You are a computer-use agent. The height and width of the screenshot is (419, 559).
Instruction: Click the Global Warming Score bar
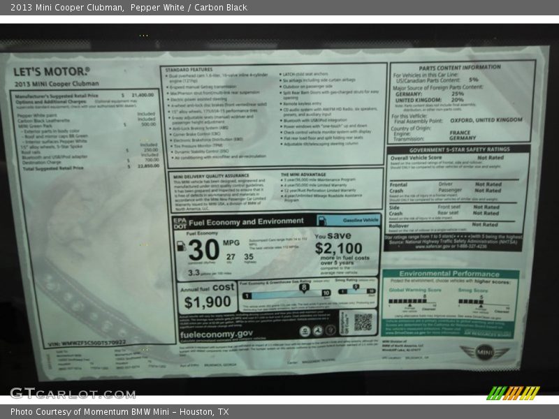click(412, 302)
